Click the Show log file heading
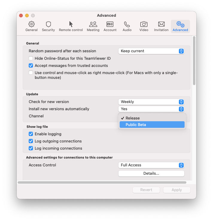The image size is (213, 221). [x=37, y=127]
